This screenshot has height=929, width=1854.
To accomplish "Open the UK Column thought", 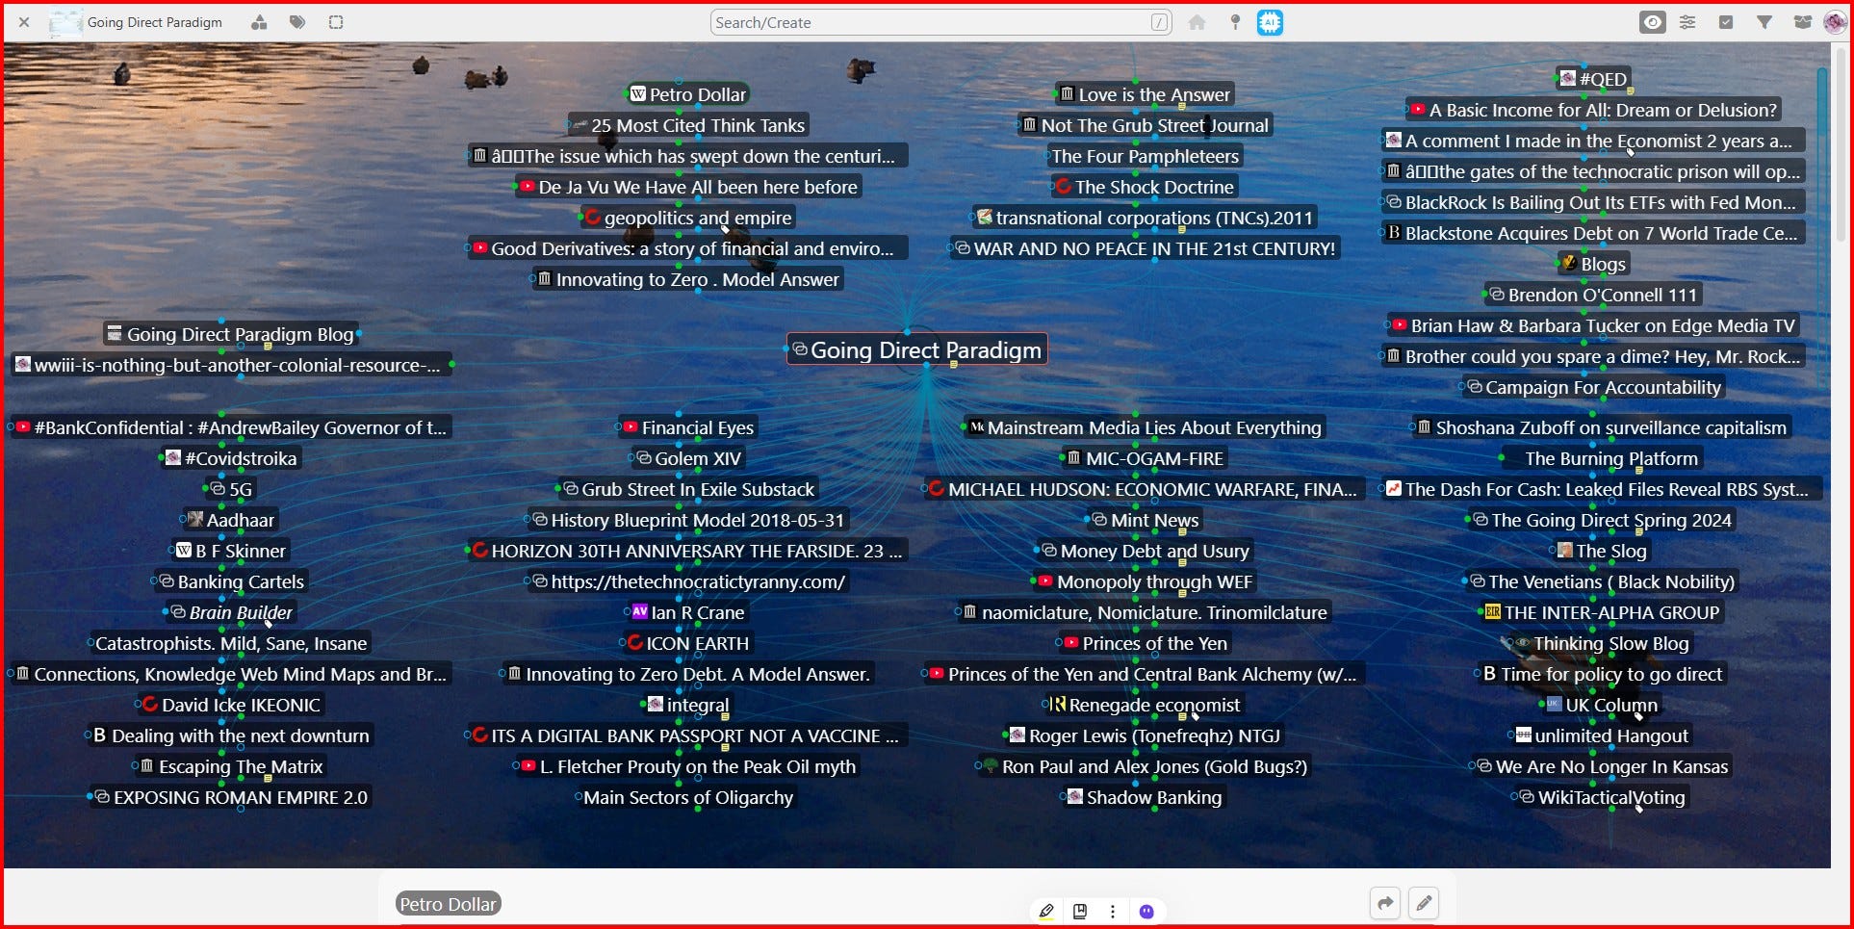I will coord(1602,705).
